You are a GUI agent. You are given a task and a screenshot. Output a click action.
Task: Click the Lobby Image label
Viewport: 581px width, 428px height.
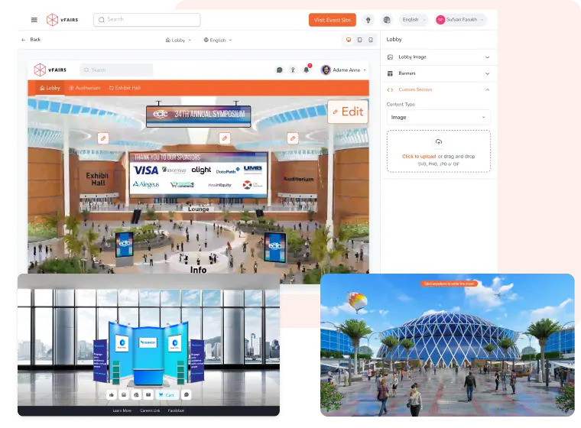click(412, 57)
